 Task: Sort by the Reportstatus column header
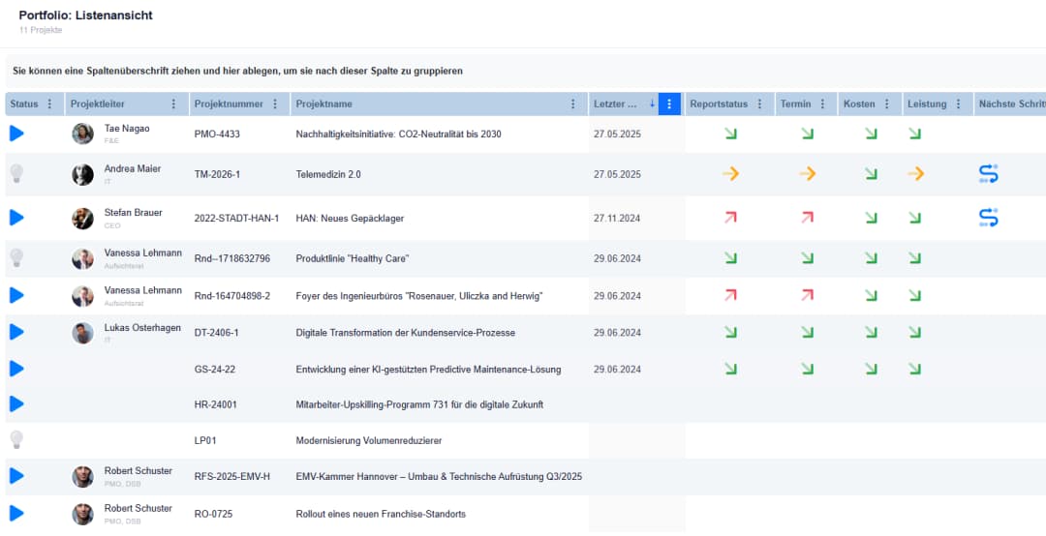(x=719, y=104)
